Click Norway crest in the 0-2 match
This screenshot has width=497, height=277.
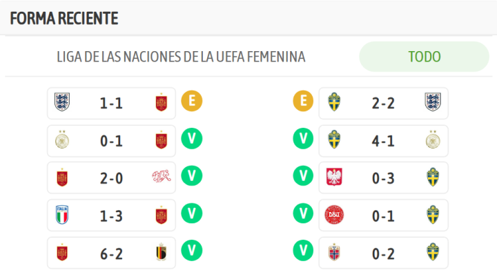click(x=334, y=252)
